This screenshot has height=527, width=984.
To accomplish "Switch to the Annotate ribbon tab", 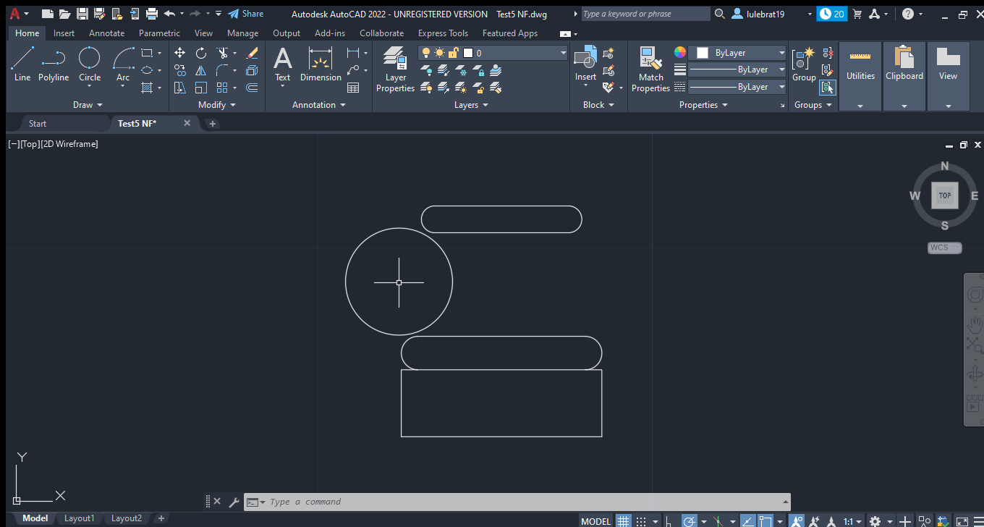I will (106, 33).
